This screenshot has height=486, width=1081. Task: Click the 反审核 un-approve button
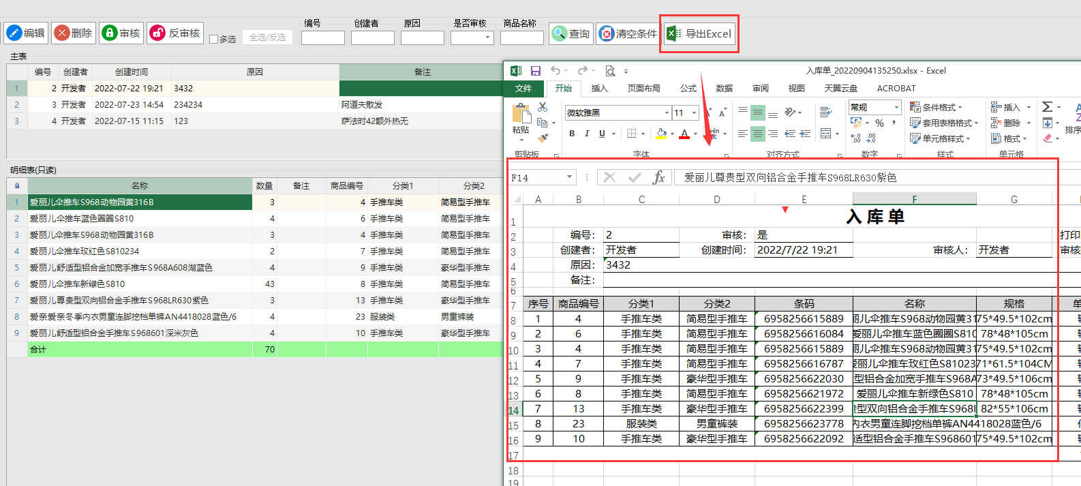pos(175,33)
